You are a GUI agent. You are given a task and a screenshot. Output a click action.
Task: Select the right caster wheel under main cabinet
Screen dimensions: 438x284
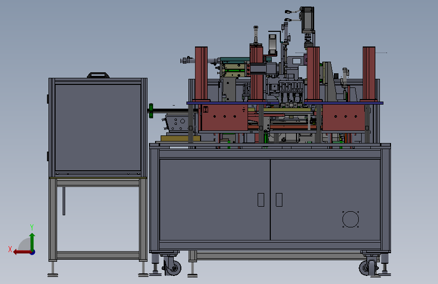(x=367, y=267)
